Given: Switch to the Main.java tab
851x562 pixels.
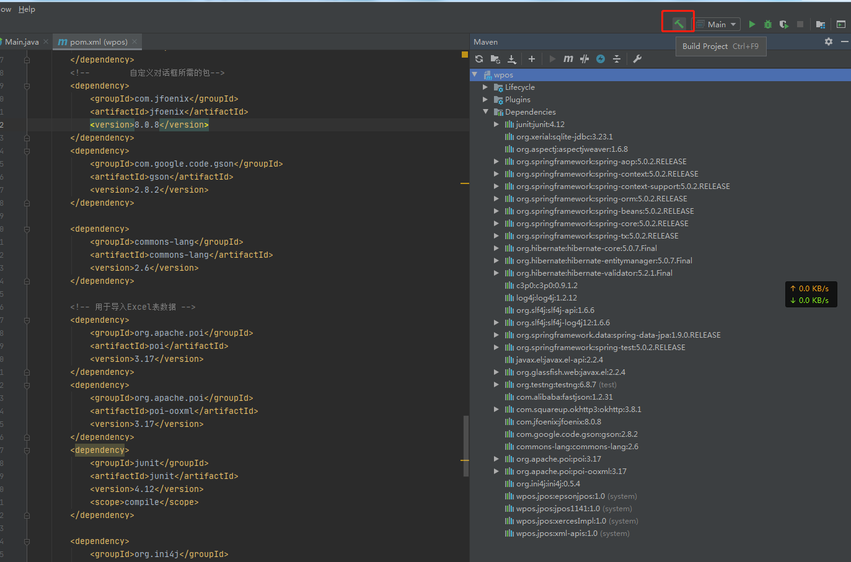Looking at the screenshot, I should [21, 42].
